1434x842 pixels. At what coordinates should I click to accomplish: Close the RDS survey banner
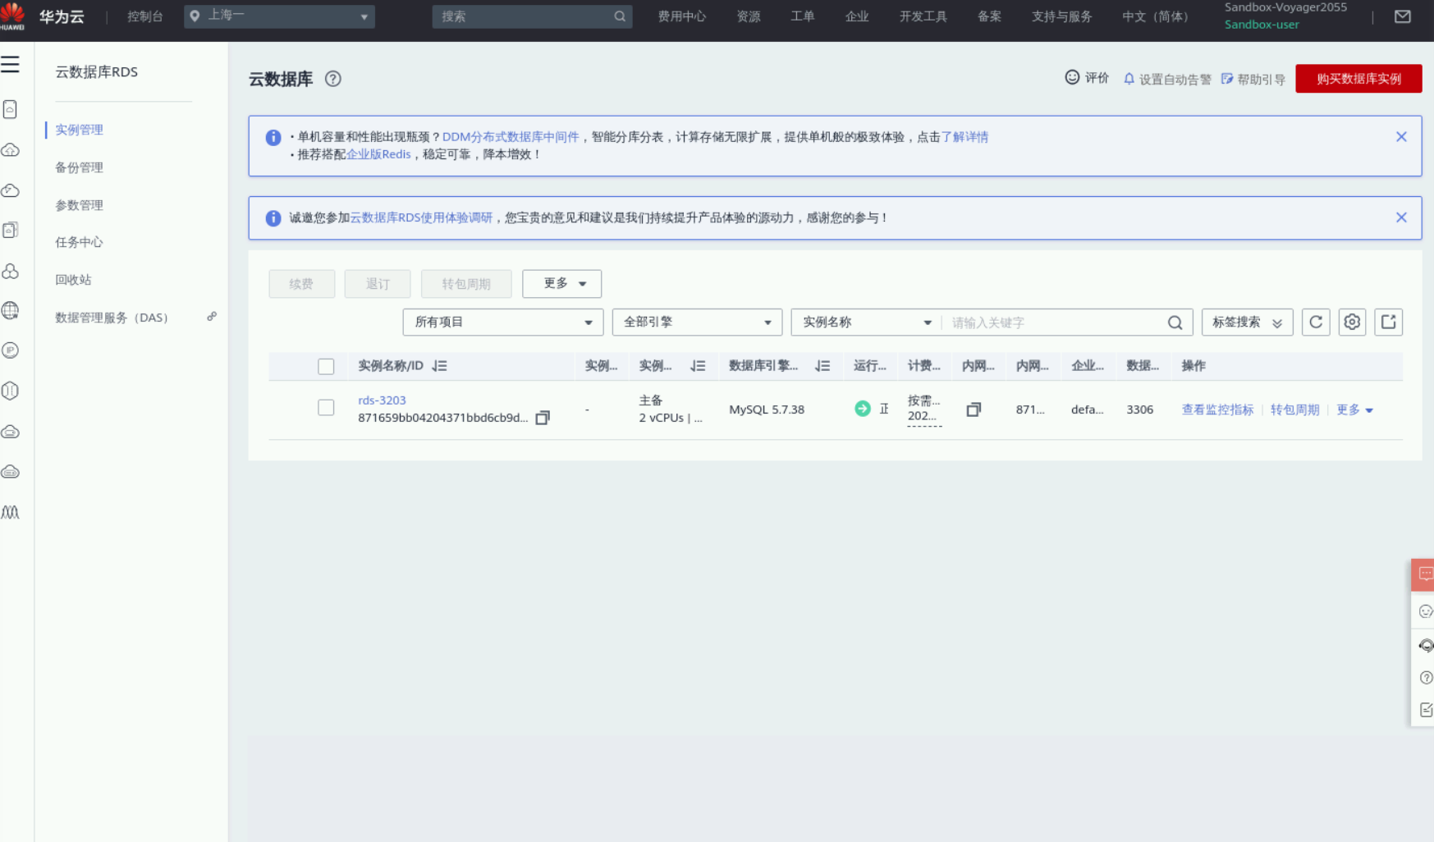pyautogui.click(x=1401, y=217)
